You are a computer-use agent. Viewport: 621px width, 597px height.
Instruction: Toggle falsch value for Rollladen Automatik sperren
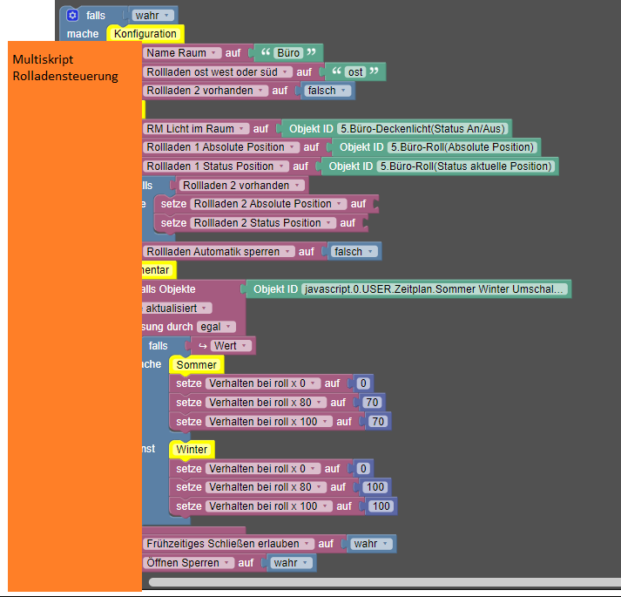(354, 251)
